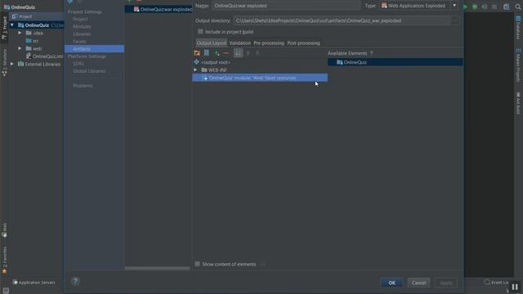
Task: Open the Database tool window
Action: 518,28
